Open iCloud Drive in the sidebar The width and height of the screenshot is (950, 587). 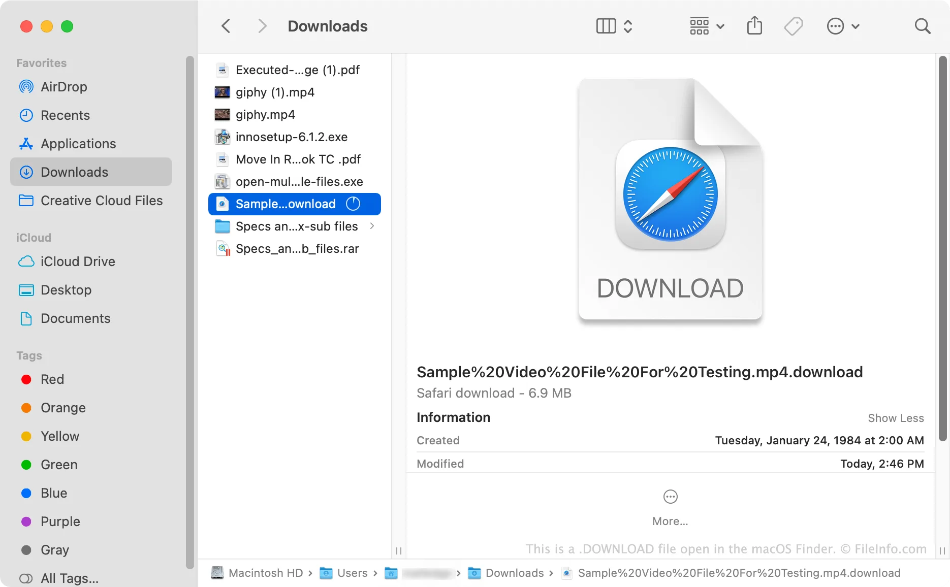(x=91, y=262)
